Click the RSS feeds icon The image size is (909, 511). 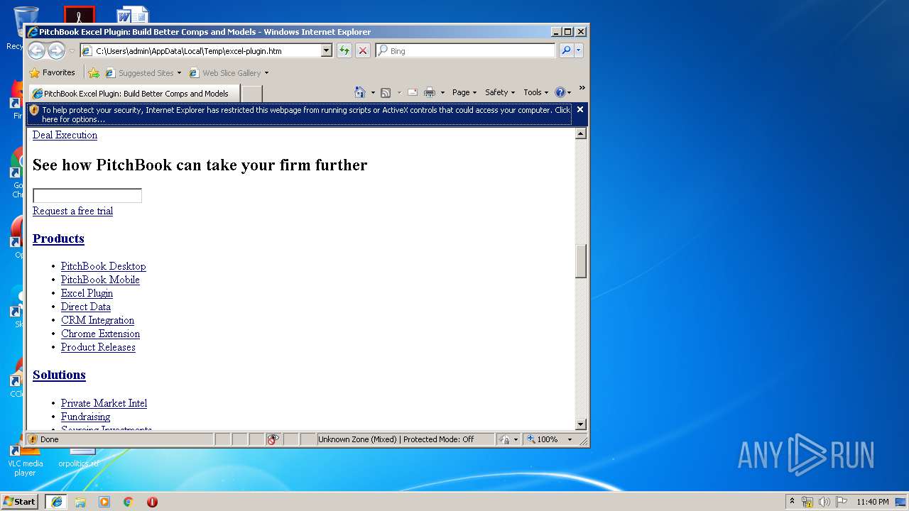point(386,92)
